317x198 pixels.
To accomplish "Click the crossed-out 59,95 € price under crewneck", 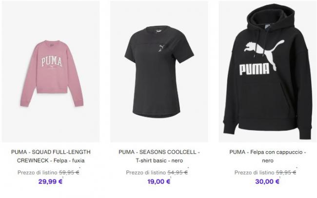I will pyautogui.click(x=69, y=173).
